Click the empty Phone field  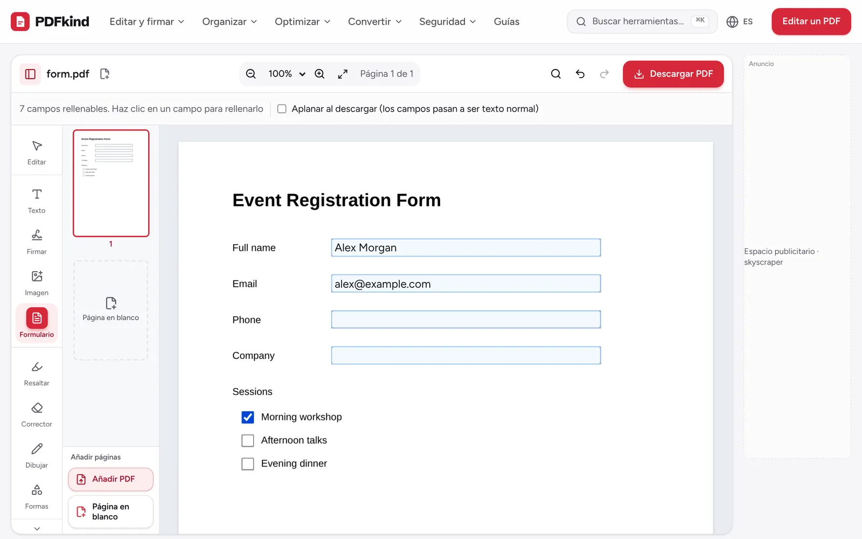pyautogui.click(x=466, y=320)
